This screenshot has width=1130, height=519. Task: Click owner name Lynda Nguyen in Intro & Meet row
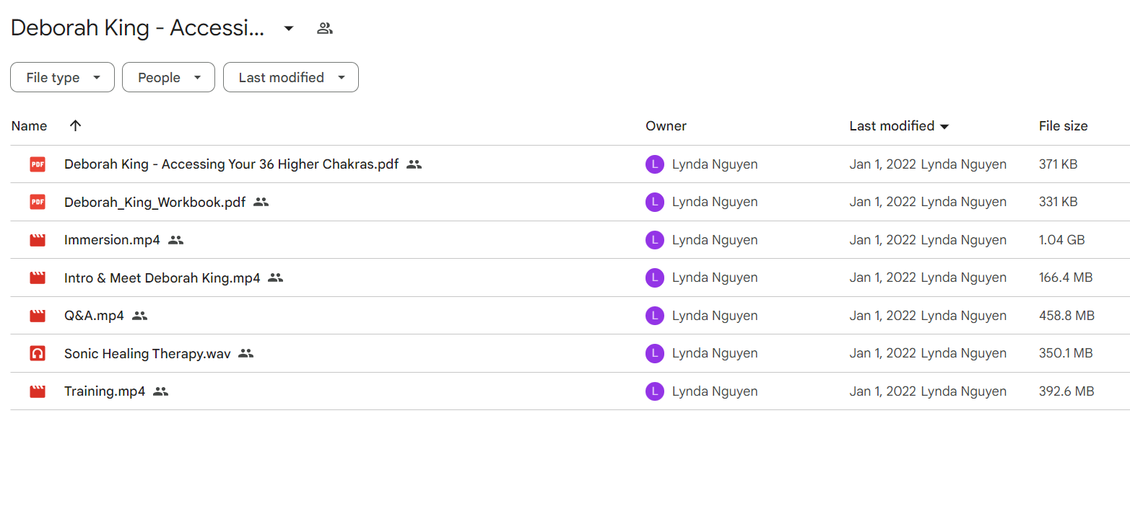715,278
